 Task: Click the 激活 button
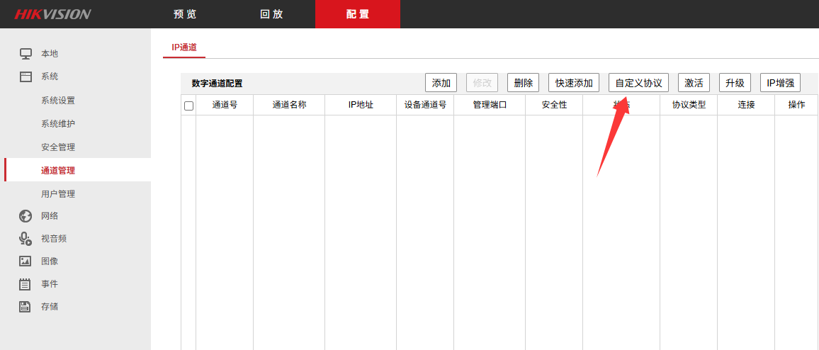click(x=694, y=83)
